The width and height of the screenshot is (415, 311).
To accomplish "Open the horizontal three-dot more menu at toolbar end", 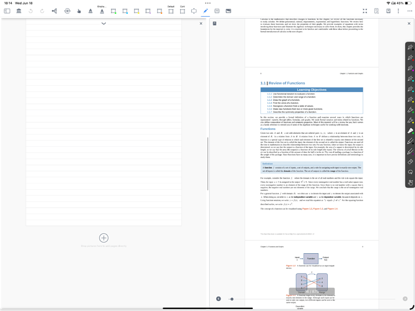I will point(410,11).
